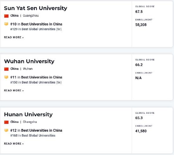174x155 pixels.
Task: Click China flag icon for Sun Yat Sen University
Action: click(6, 16)
